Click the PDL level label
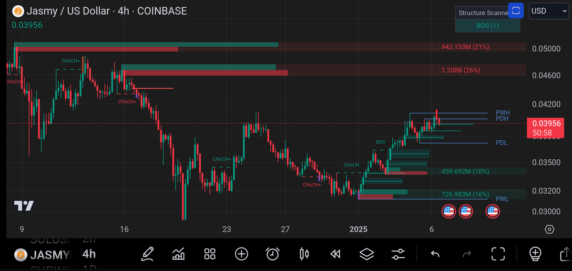Screen dimensions: 572x271 501,143
